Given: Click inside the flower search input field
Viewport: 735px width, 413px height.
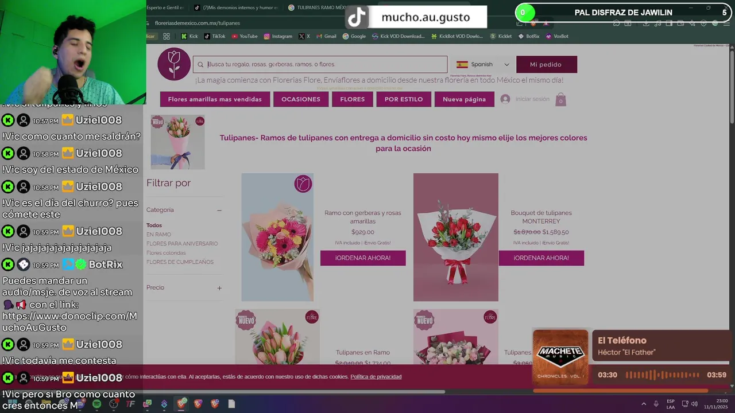Looking at the screenshot, I should click(x=320, y=64).
